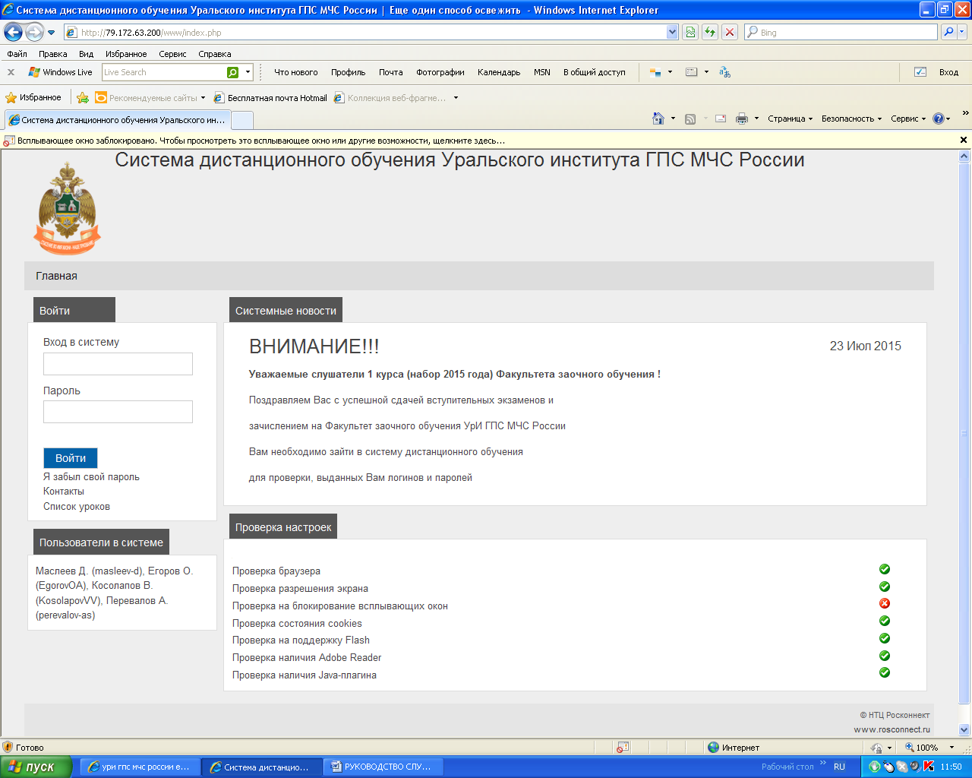Click the popup blocked icon in status bar
The height and width of the screenshot is (778, 972).
(x=623, y=748)
